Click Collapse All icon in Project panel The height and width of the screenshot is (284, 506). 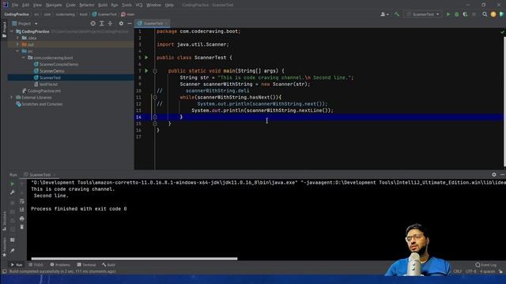pyautogui.click(x=110, y=24)
